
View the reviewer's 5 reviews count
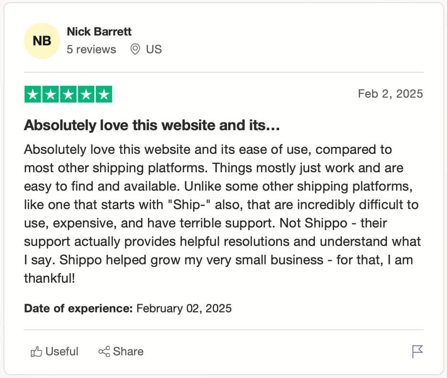click(91, 49)
